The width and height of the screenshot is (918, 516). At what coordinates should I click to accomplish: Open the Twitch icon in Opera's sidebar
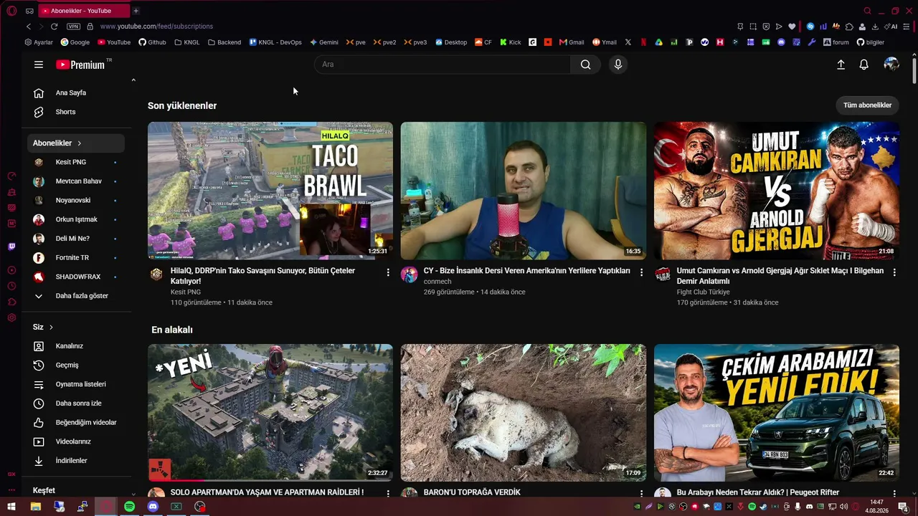coord(11,247)
